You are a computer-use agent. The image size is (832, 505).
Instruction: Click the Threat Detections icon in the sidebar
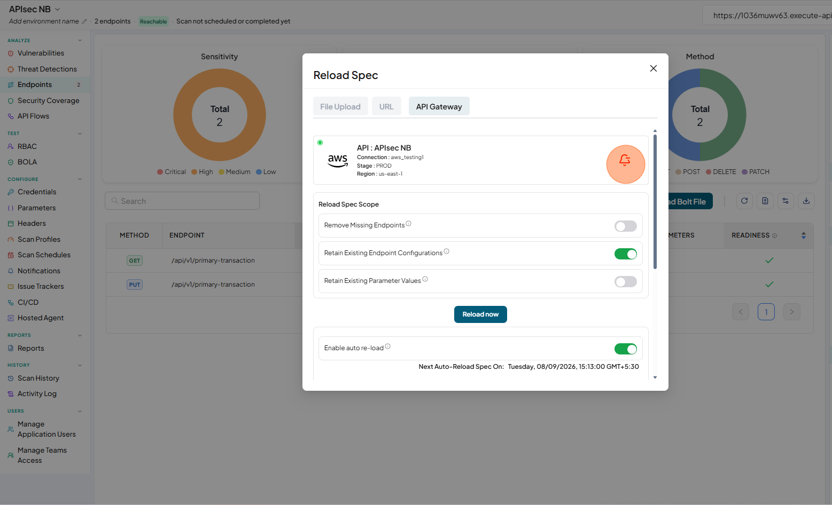coord(11,69)
